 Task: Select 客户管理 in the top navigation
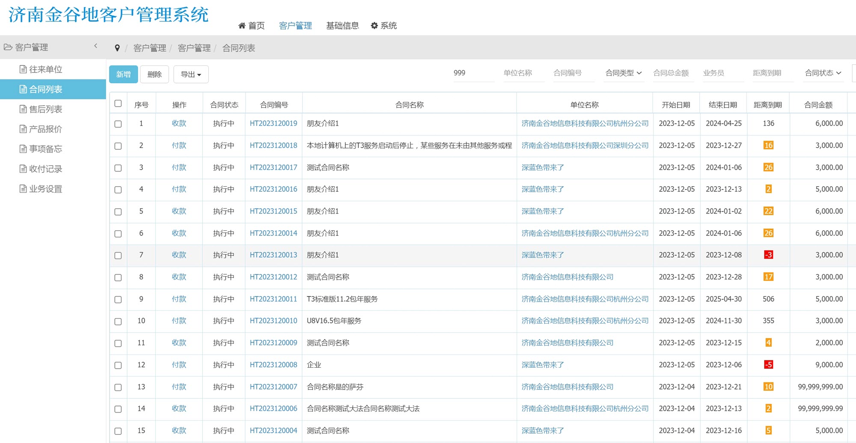[x=295, y=26]
